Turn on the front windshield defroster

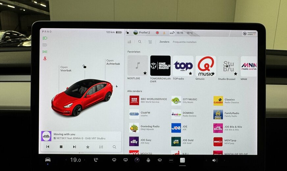tap(114, 160)
